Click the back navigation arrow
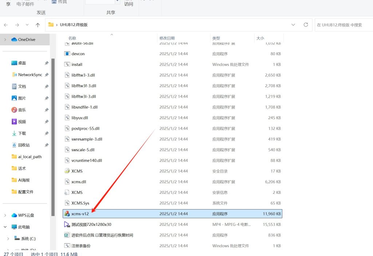The image size is (373, 256). click(6, 25)
